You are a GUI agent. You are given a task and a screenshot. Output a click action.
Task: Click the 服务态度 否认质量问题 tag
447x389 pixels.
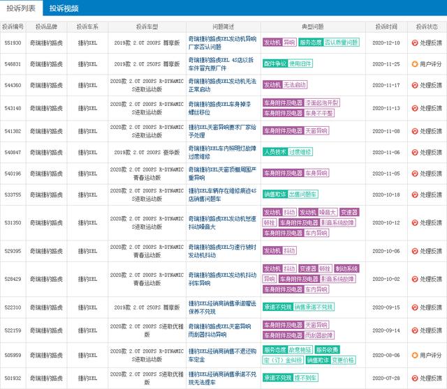tap(329, 43)
